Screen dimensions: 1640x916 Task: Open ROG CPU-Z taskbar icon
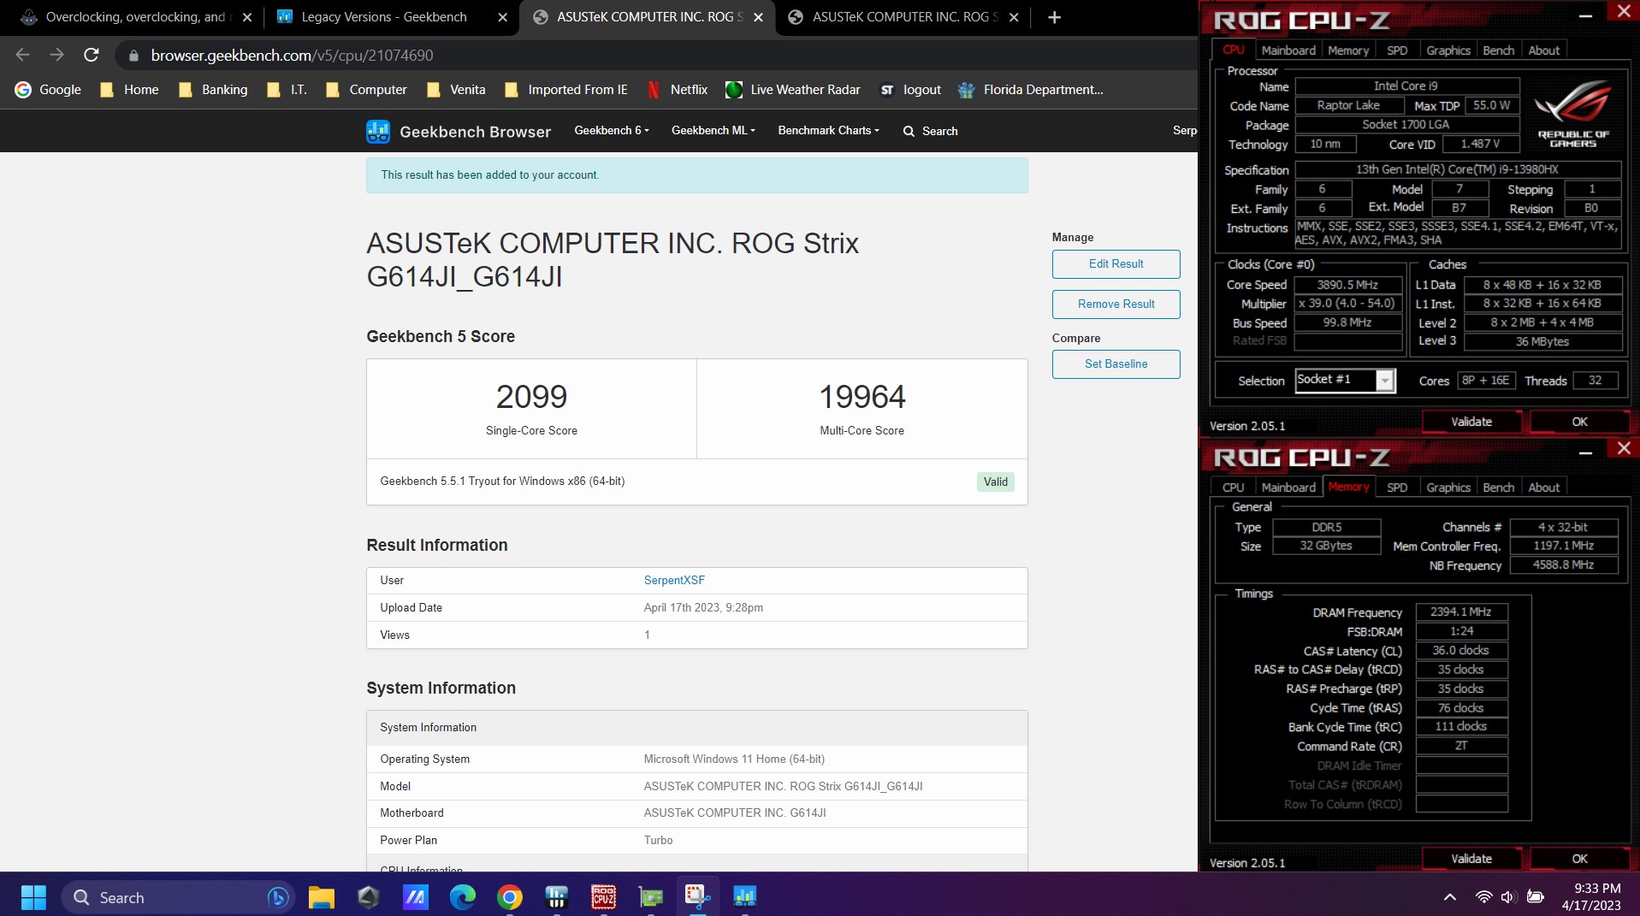603,897
